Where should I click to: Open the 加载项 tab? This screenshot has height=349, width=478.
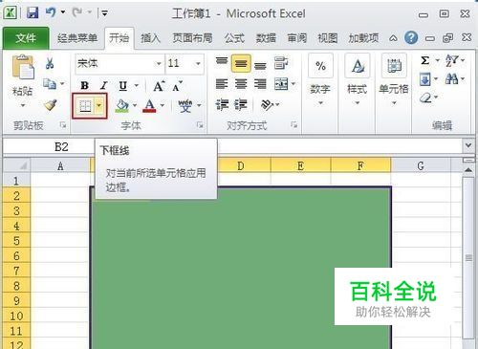click(363, 38)
